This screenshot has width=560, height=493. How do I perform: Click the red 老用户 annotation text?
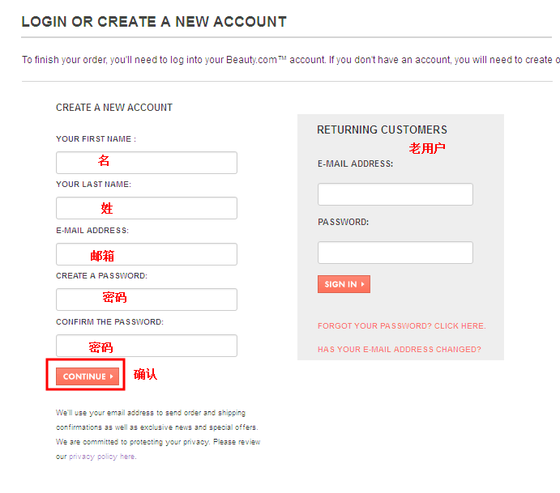coord(427,148)
